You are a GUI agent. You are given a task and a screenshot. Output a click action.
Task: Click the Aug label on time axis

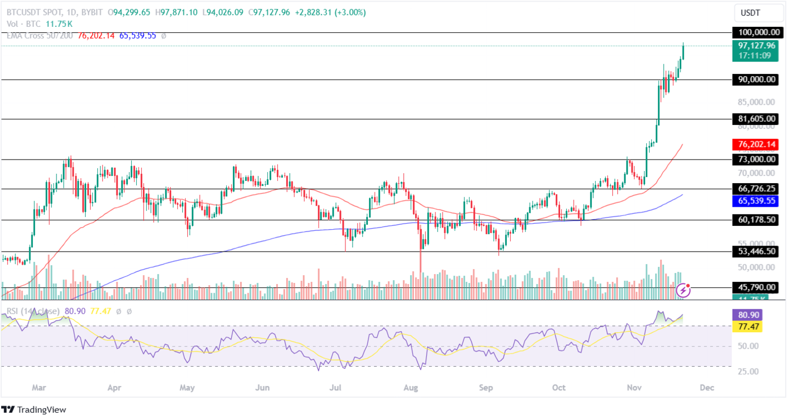click(411, 388)
